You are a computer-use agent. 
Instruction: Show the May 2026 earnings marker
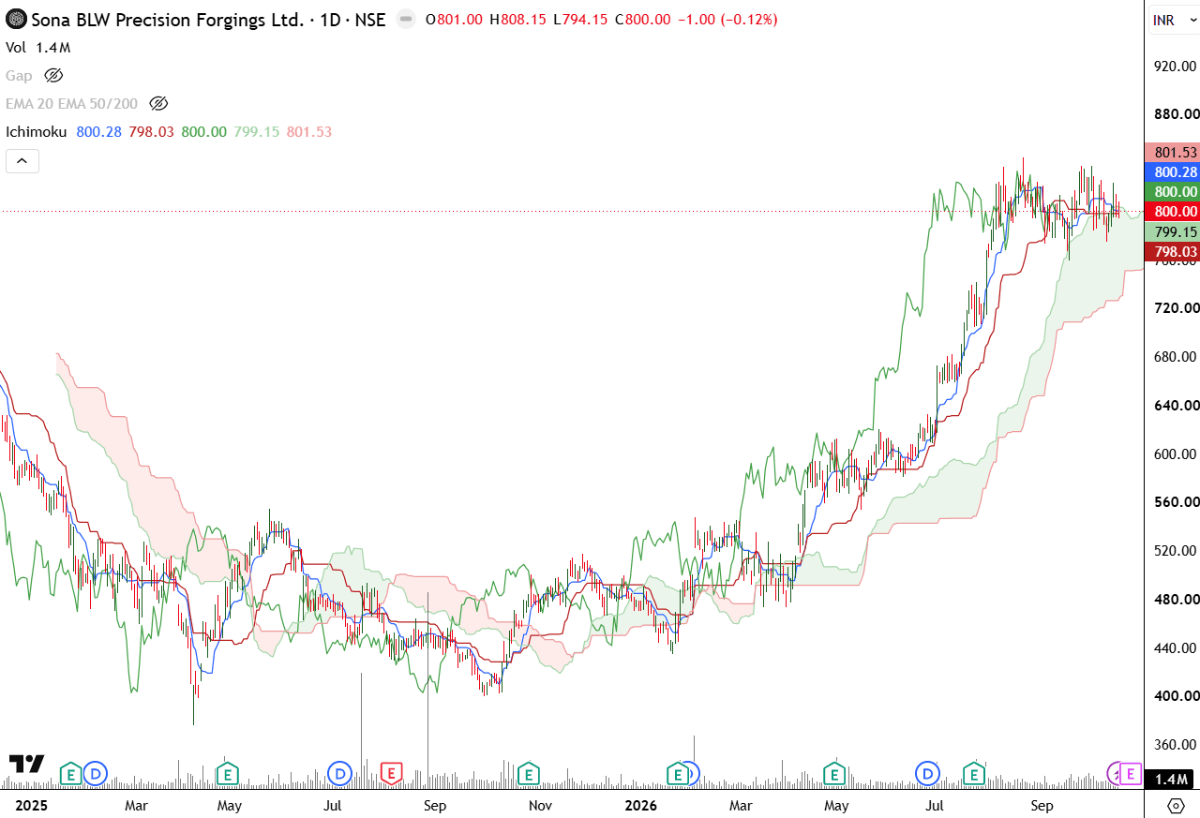pos(833,774)
